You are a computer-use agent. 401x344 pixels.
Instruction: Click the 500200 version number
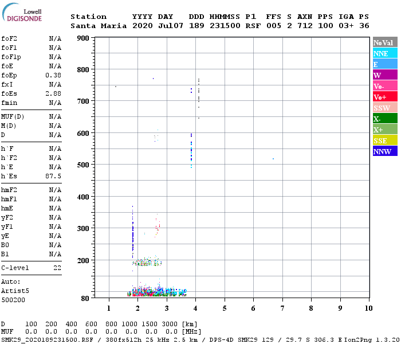13,300
